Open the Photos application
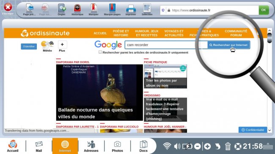 click(x=117, y=146)
